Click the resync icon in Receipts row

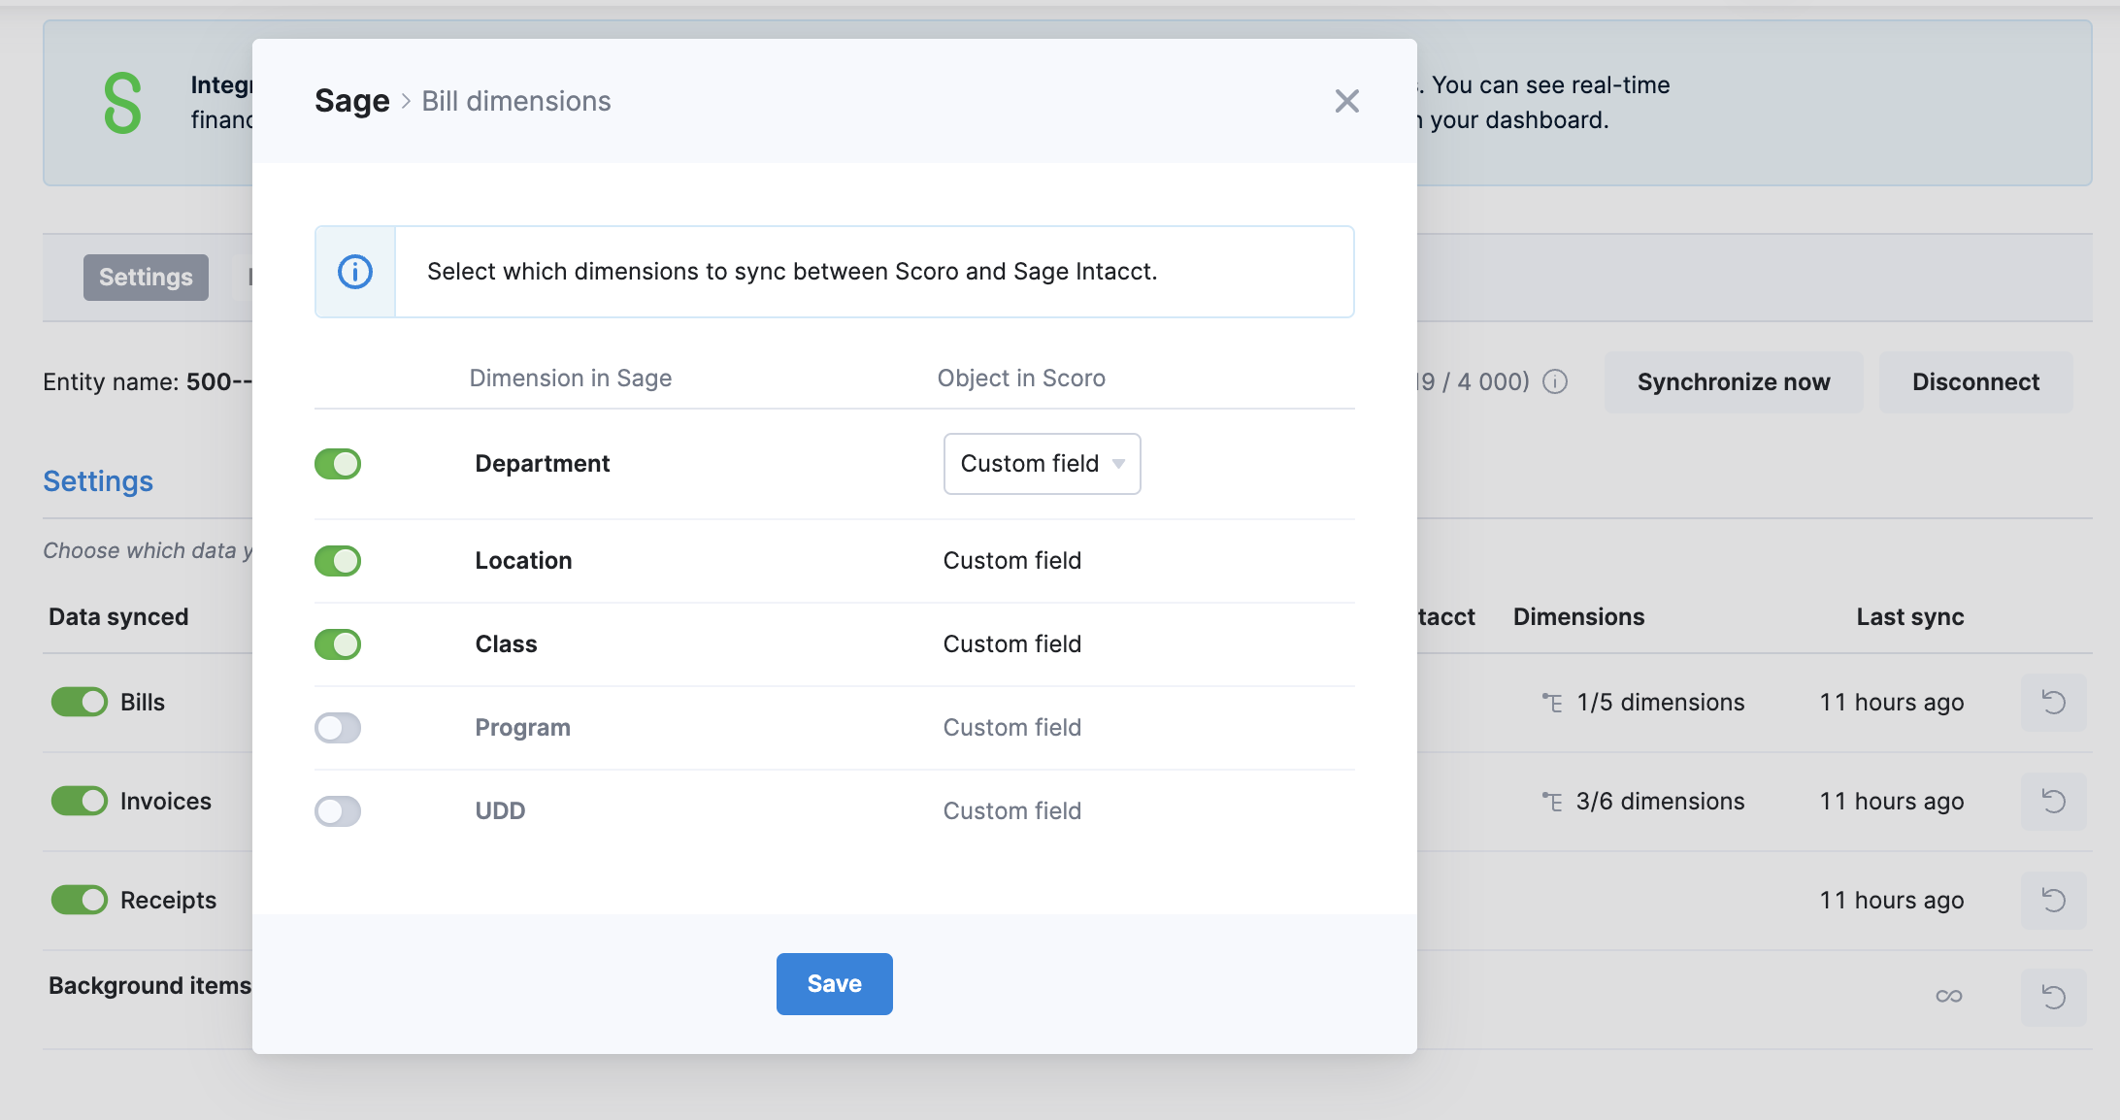(2053, 900)
